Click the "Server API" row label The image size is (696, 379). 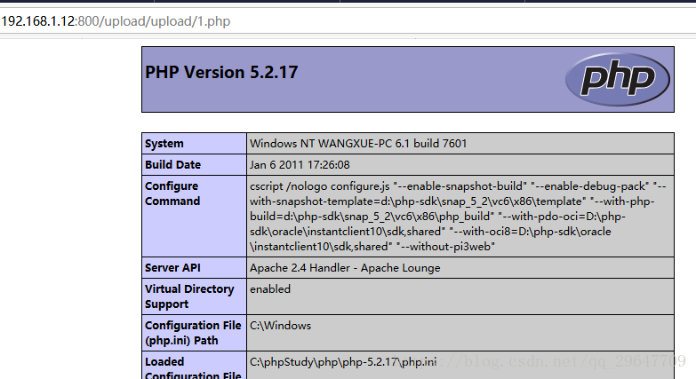tap(172, 268)
